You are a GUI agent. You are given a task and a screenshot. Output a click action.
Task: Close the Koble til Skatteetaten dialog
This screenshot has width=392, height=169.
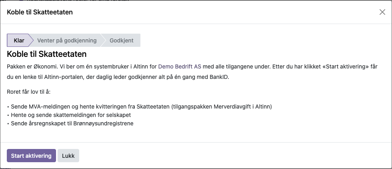click(382, 12)
